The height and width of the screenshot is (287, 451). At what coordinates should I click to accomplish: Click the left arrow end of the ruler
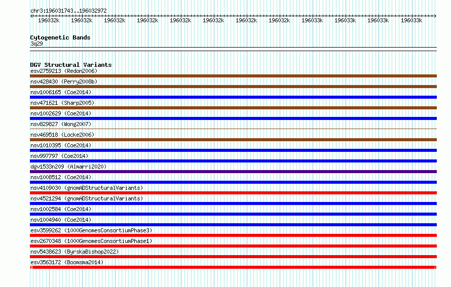pos(31,16)
